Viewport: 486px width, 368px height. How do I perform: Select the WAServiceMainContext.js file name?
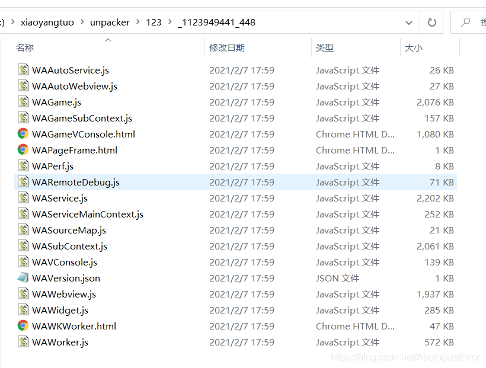click(x=88, y=215)
